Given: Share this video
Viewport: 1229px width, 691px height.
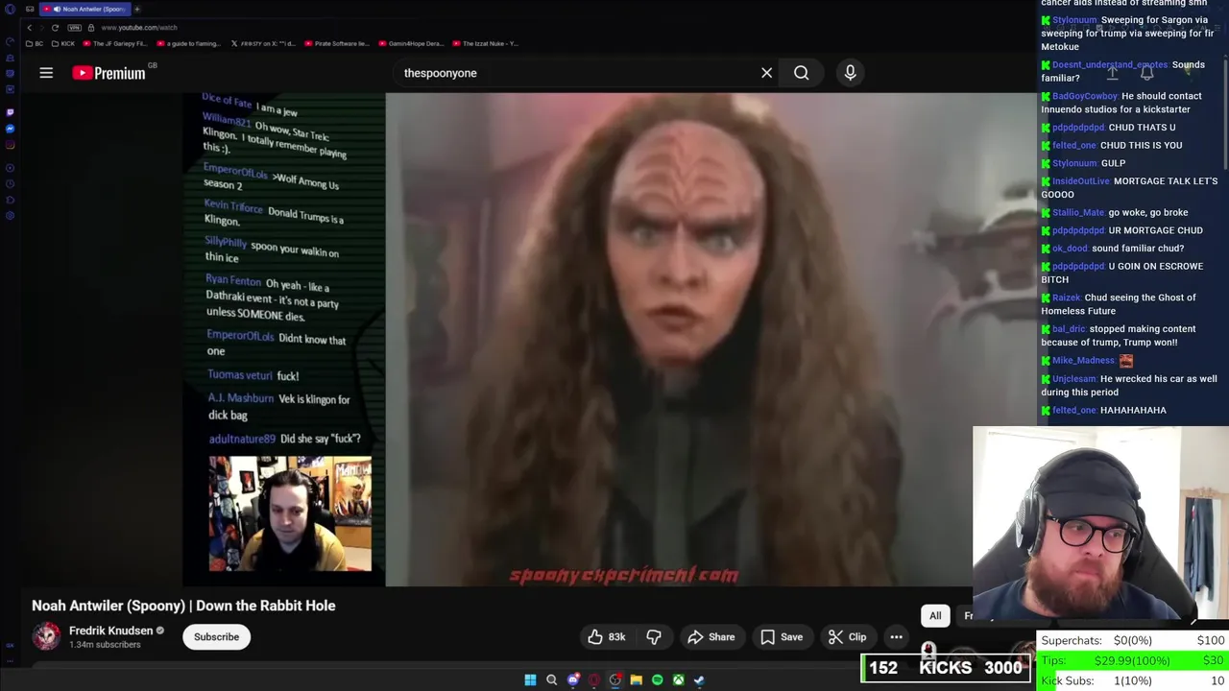Looking at the screenshot, I should pos(711,637).
